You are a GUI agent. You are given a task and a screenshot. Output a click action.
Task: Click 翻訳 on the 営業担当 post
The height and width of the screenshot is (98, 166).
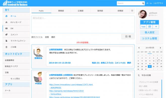pyautogui.click(x=129, y=63)
